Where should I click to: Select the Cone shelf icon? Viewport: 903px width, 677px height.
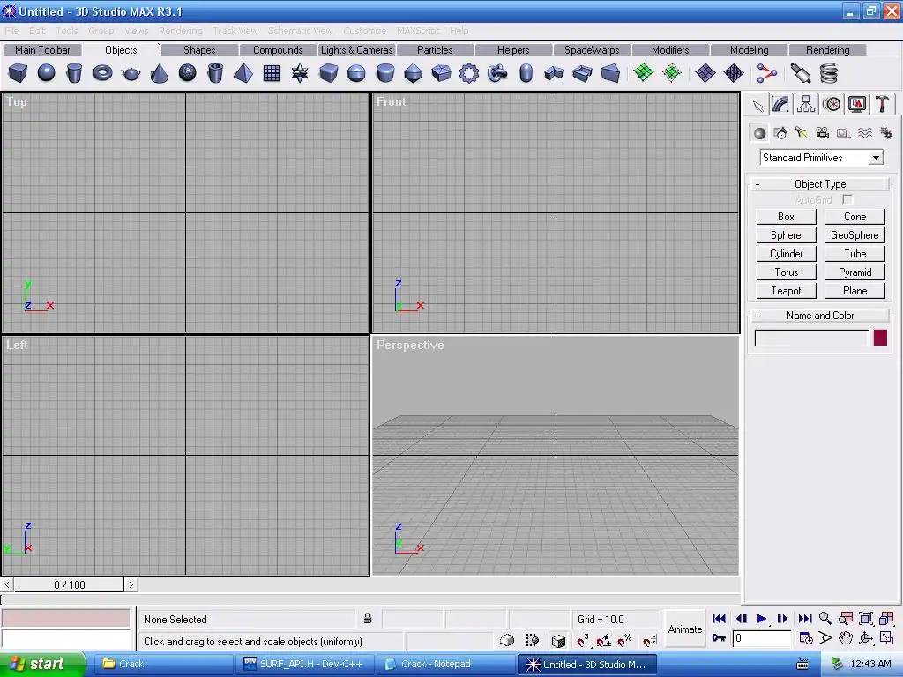pos(159,73)
